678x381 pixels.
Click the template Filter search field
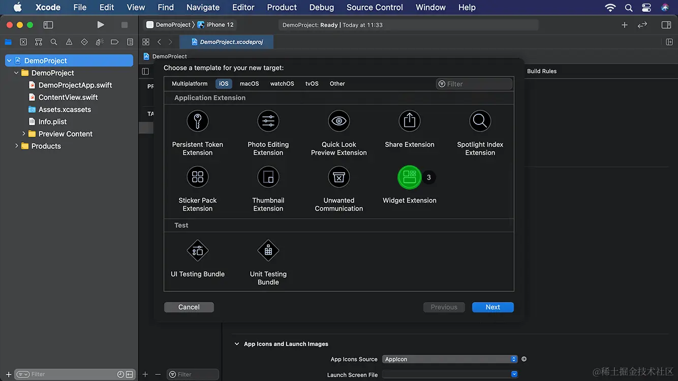[474, 84]
